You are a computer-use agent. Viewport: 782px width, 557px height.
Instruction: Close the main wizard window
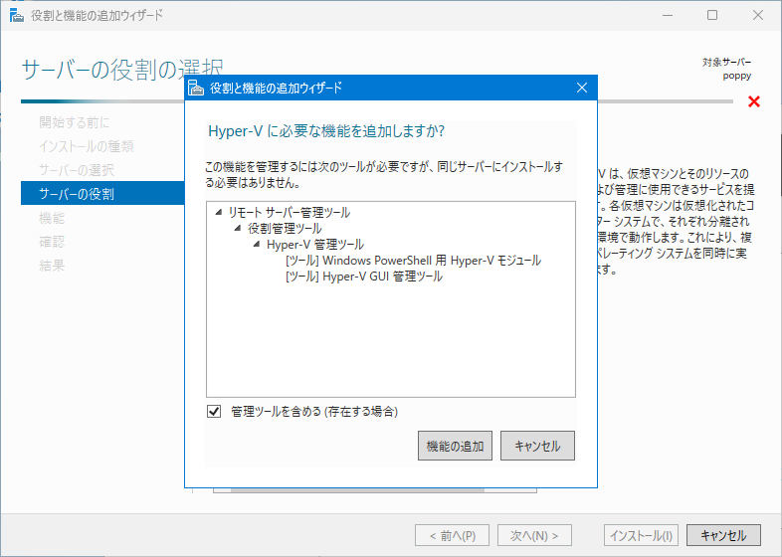[x=757, y=16]
